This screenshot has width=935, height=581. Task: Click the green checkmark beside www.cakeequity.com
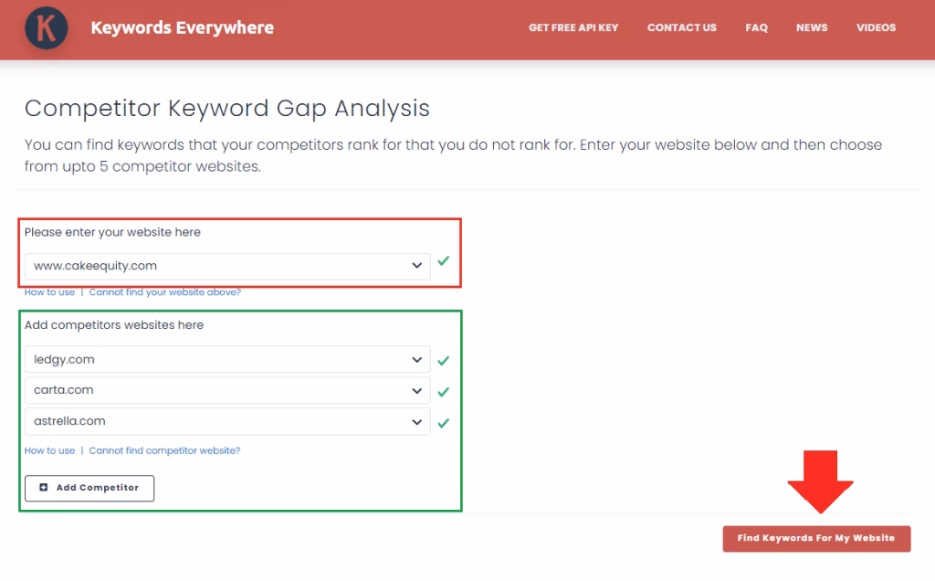click(x=443, y=261)
